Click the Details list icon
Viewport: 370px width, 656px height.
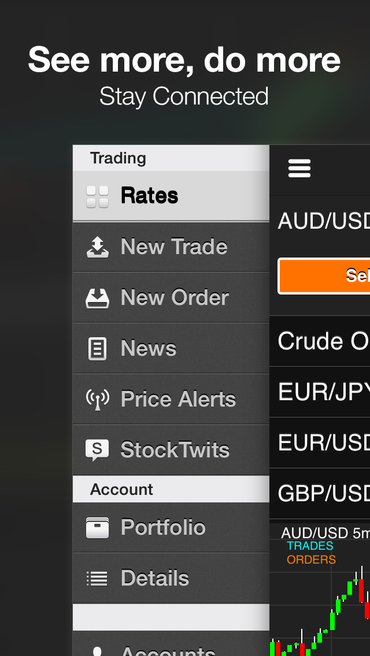97,579
